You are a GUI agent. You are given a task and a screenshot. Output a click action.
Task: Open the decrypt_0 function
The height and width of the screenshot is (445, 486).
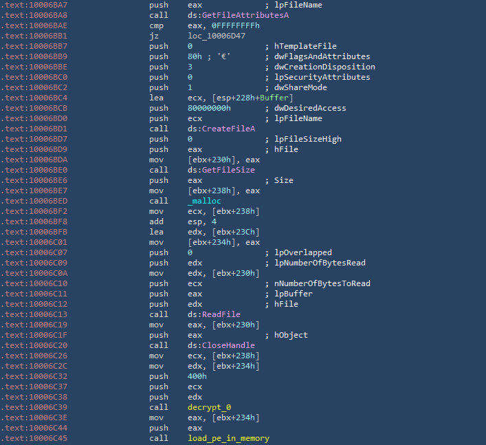click(x=208, y=407)
